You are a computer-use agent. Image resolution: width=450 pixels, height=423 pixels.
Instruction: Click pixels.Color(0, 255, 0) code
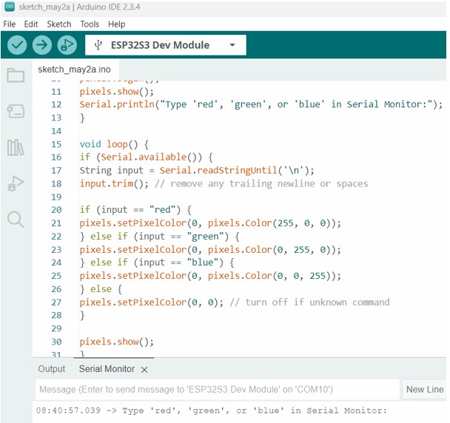click(271, 249)
